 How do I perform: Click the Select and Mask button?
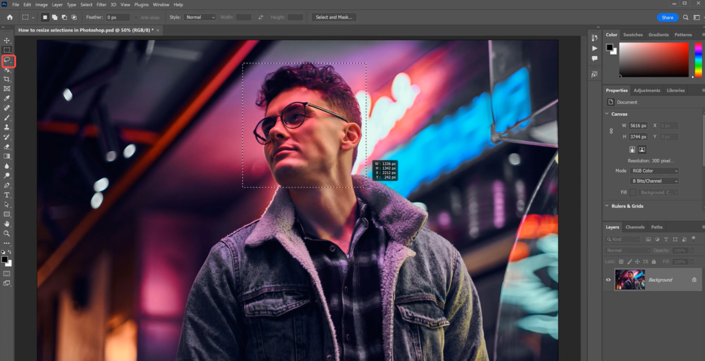point(334,17)
